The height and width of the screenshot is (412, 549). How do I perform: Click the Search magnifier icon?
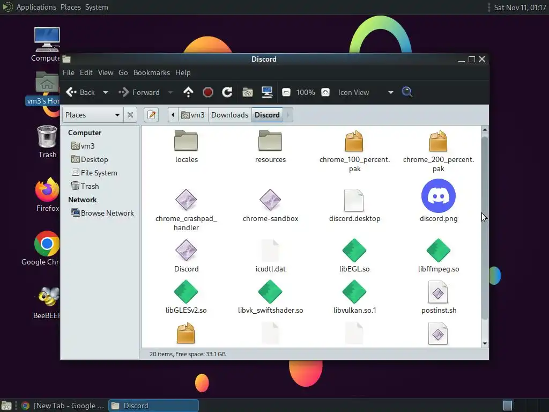click(x=407, y=92)
